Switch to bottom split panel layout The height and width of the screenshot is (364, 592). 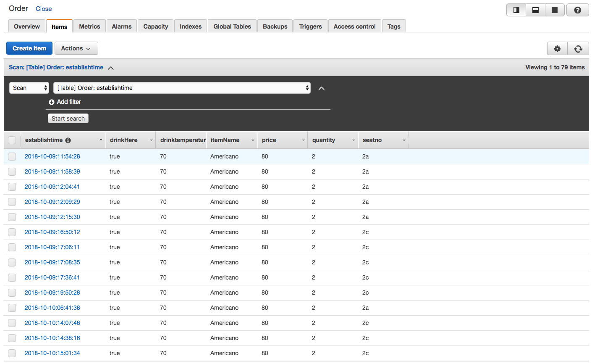(535, 10)
